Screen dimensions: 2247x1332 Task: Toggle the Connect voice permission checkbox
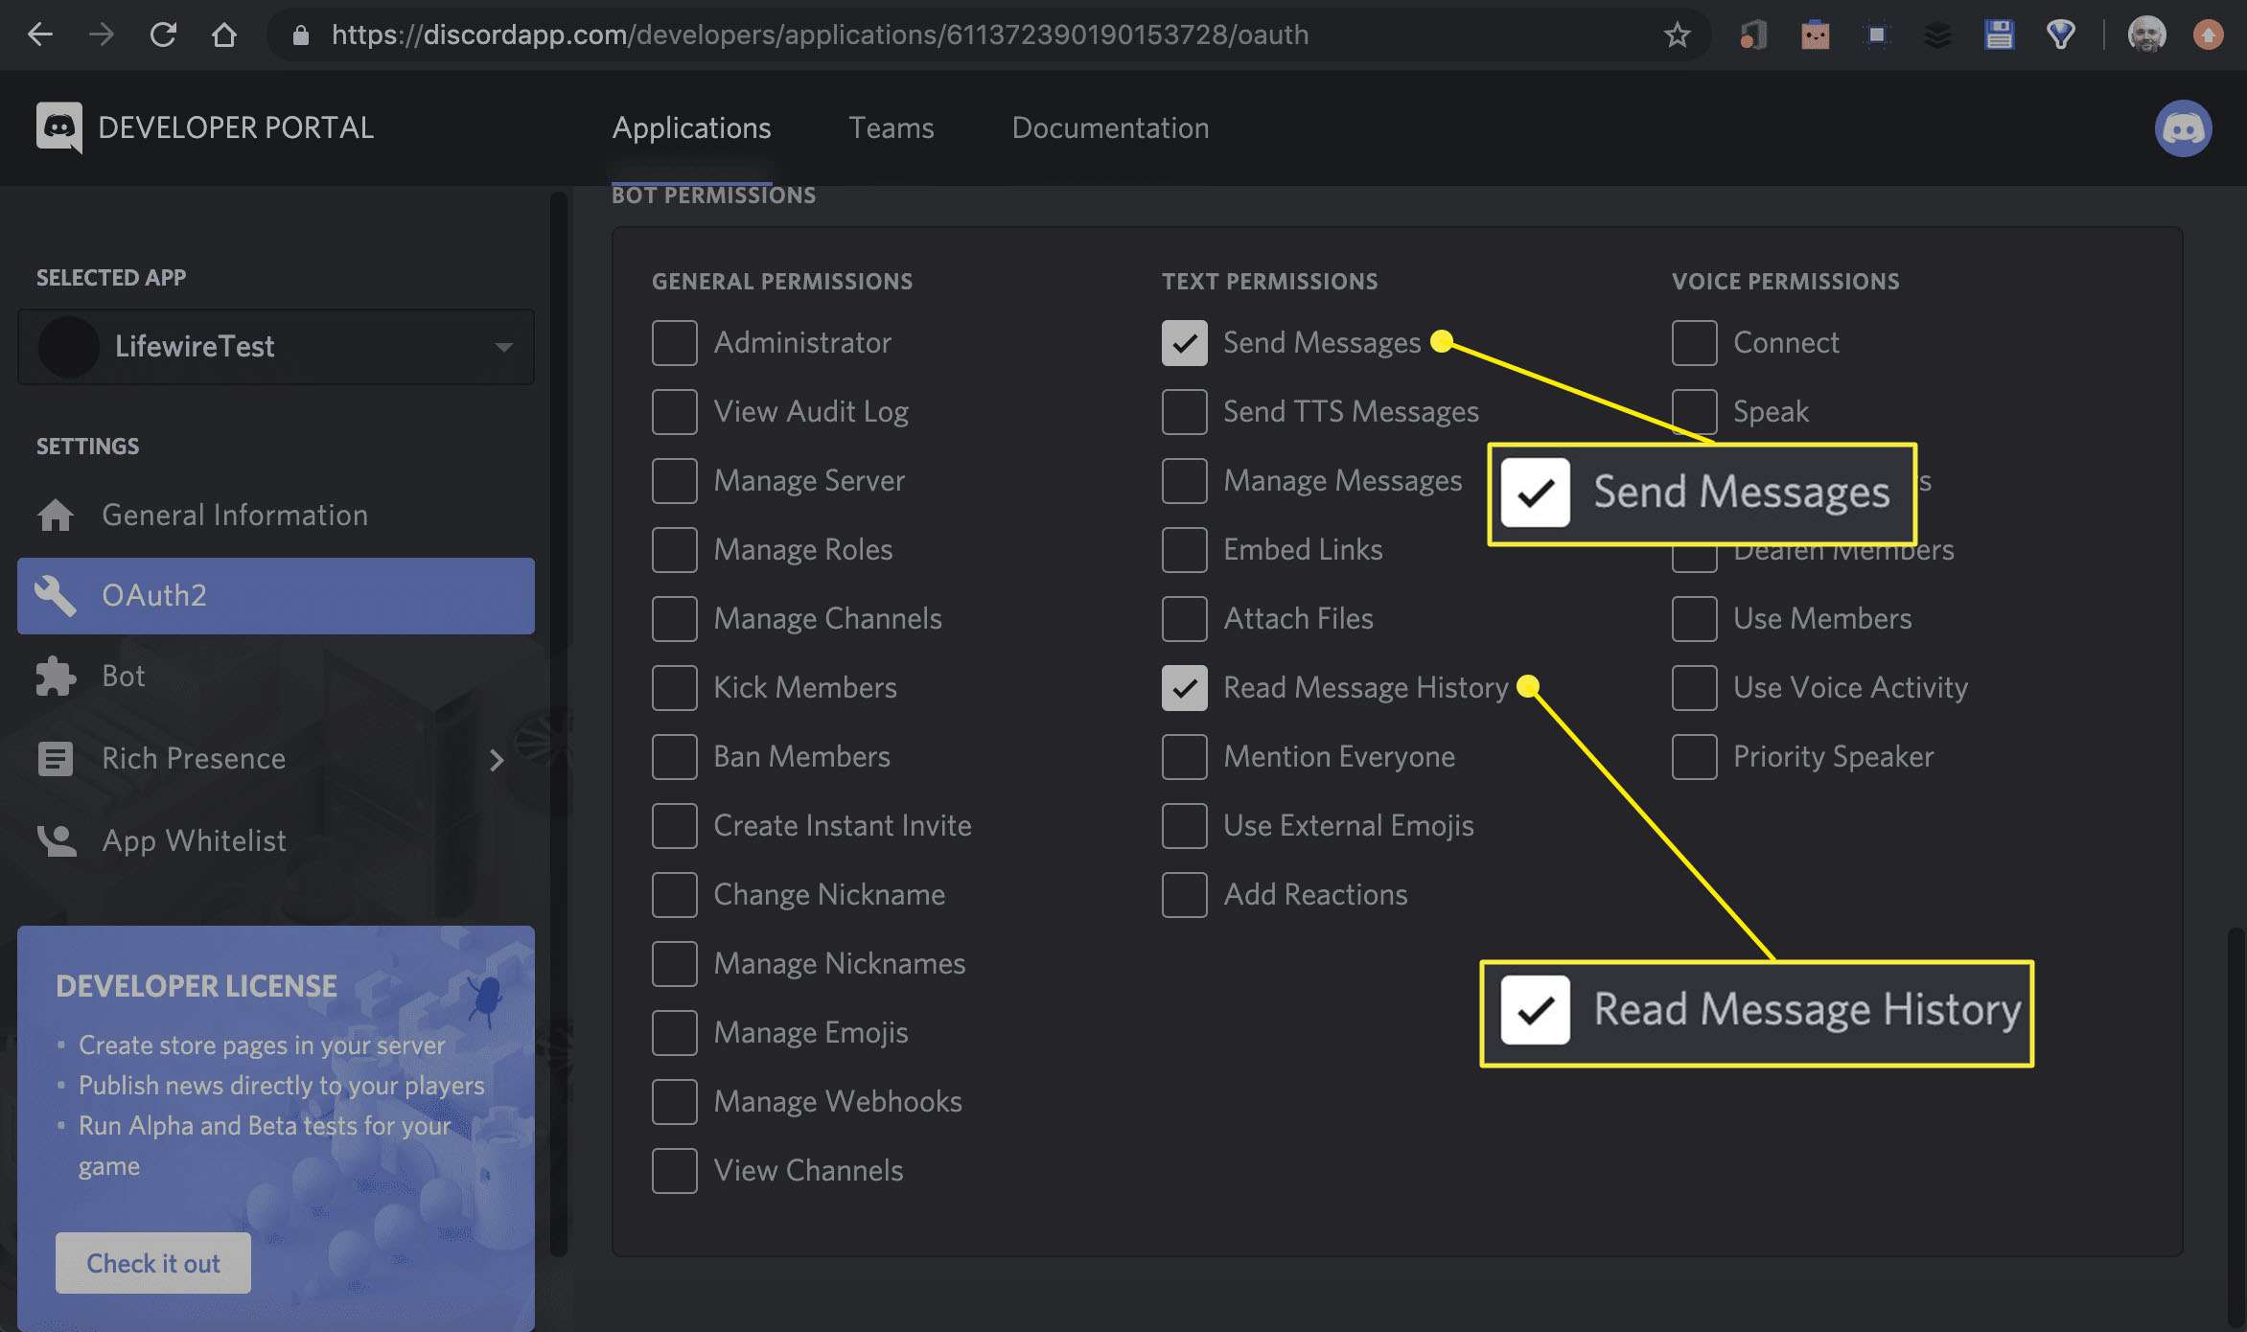1692,341
